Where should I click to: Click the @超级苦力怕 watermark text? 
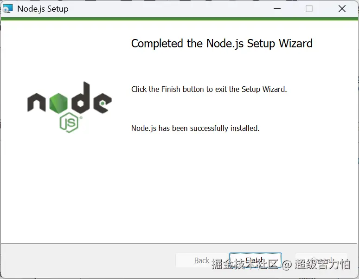pyautogui.click(x=316, y=264)
